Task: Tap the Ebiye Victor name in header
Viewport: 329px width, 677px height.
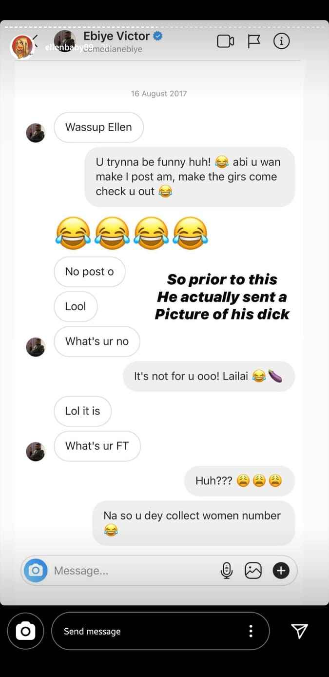Action: click(x=116, y=36)
